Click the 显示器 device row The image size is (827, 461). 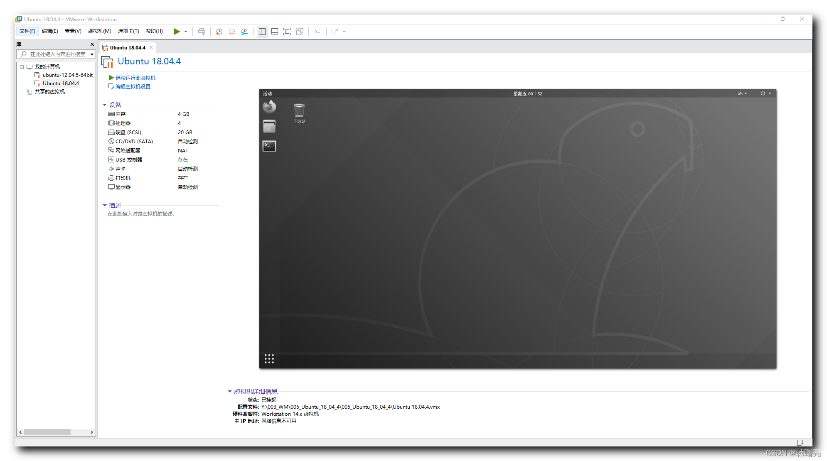pos(163,187)
